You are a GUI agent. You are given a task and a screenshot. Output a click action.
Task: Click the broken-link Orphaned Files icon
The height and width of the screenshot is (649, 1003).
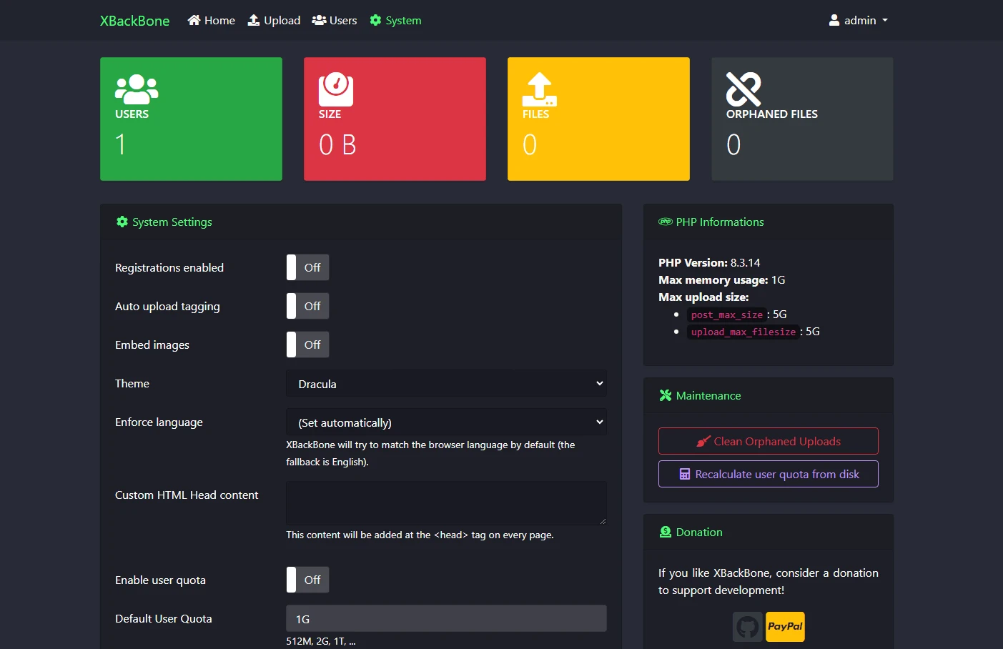[x=743, y=89]
